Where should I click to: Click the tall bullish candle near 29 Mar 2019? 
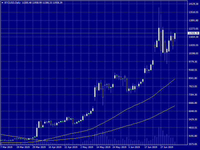click(x=37, y=132)
